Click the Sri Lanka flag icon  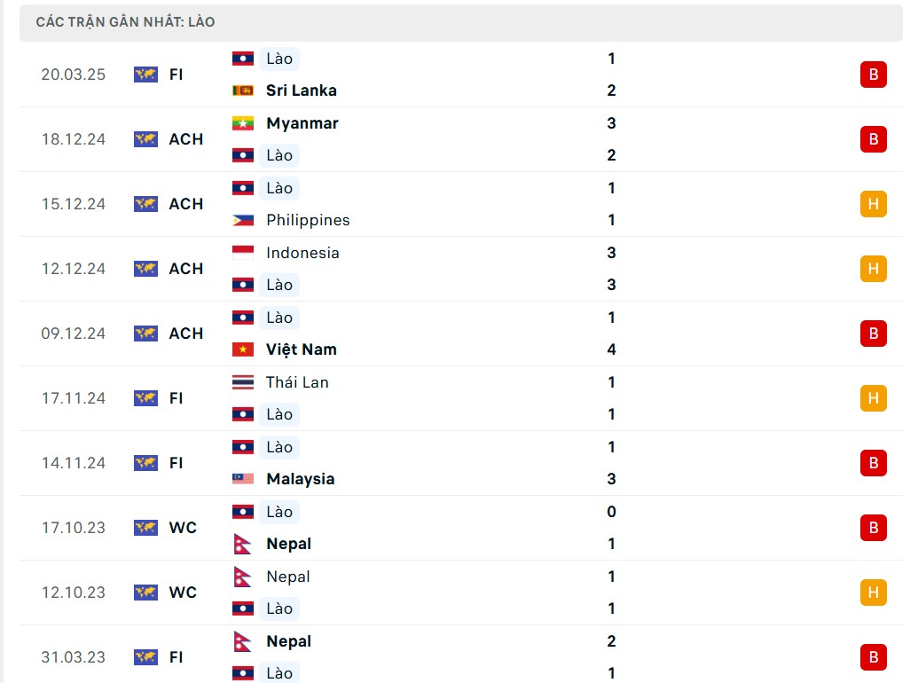tap(242, 90)
